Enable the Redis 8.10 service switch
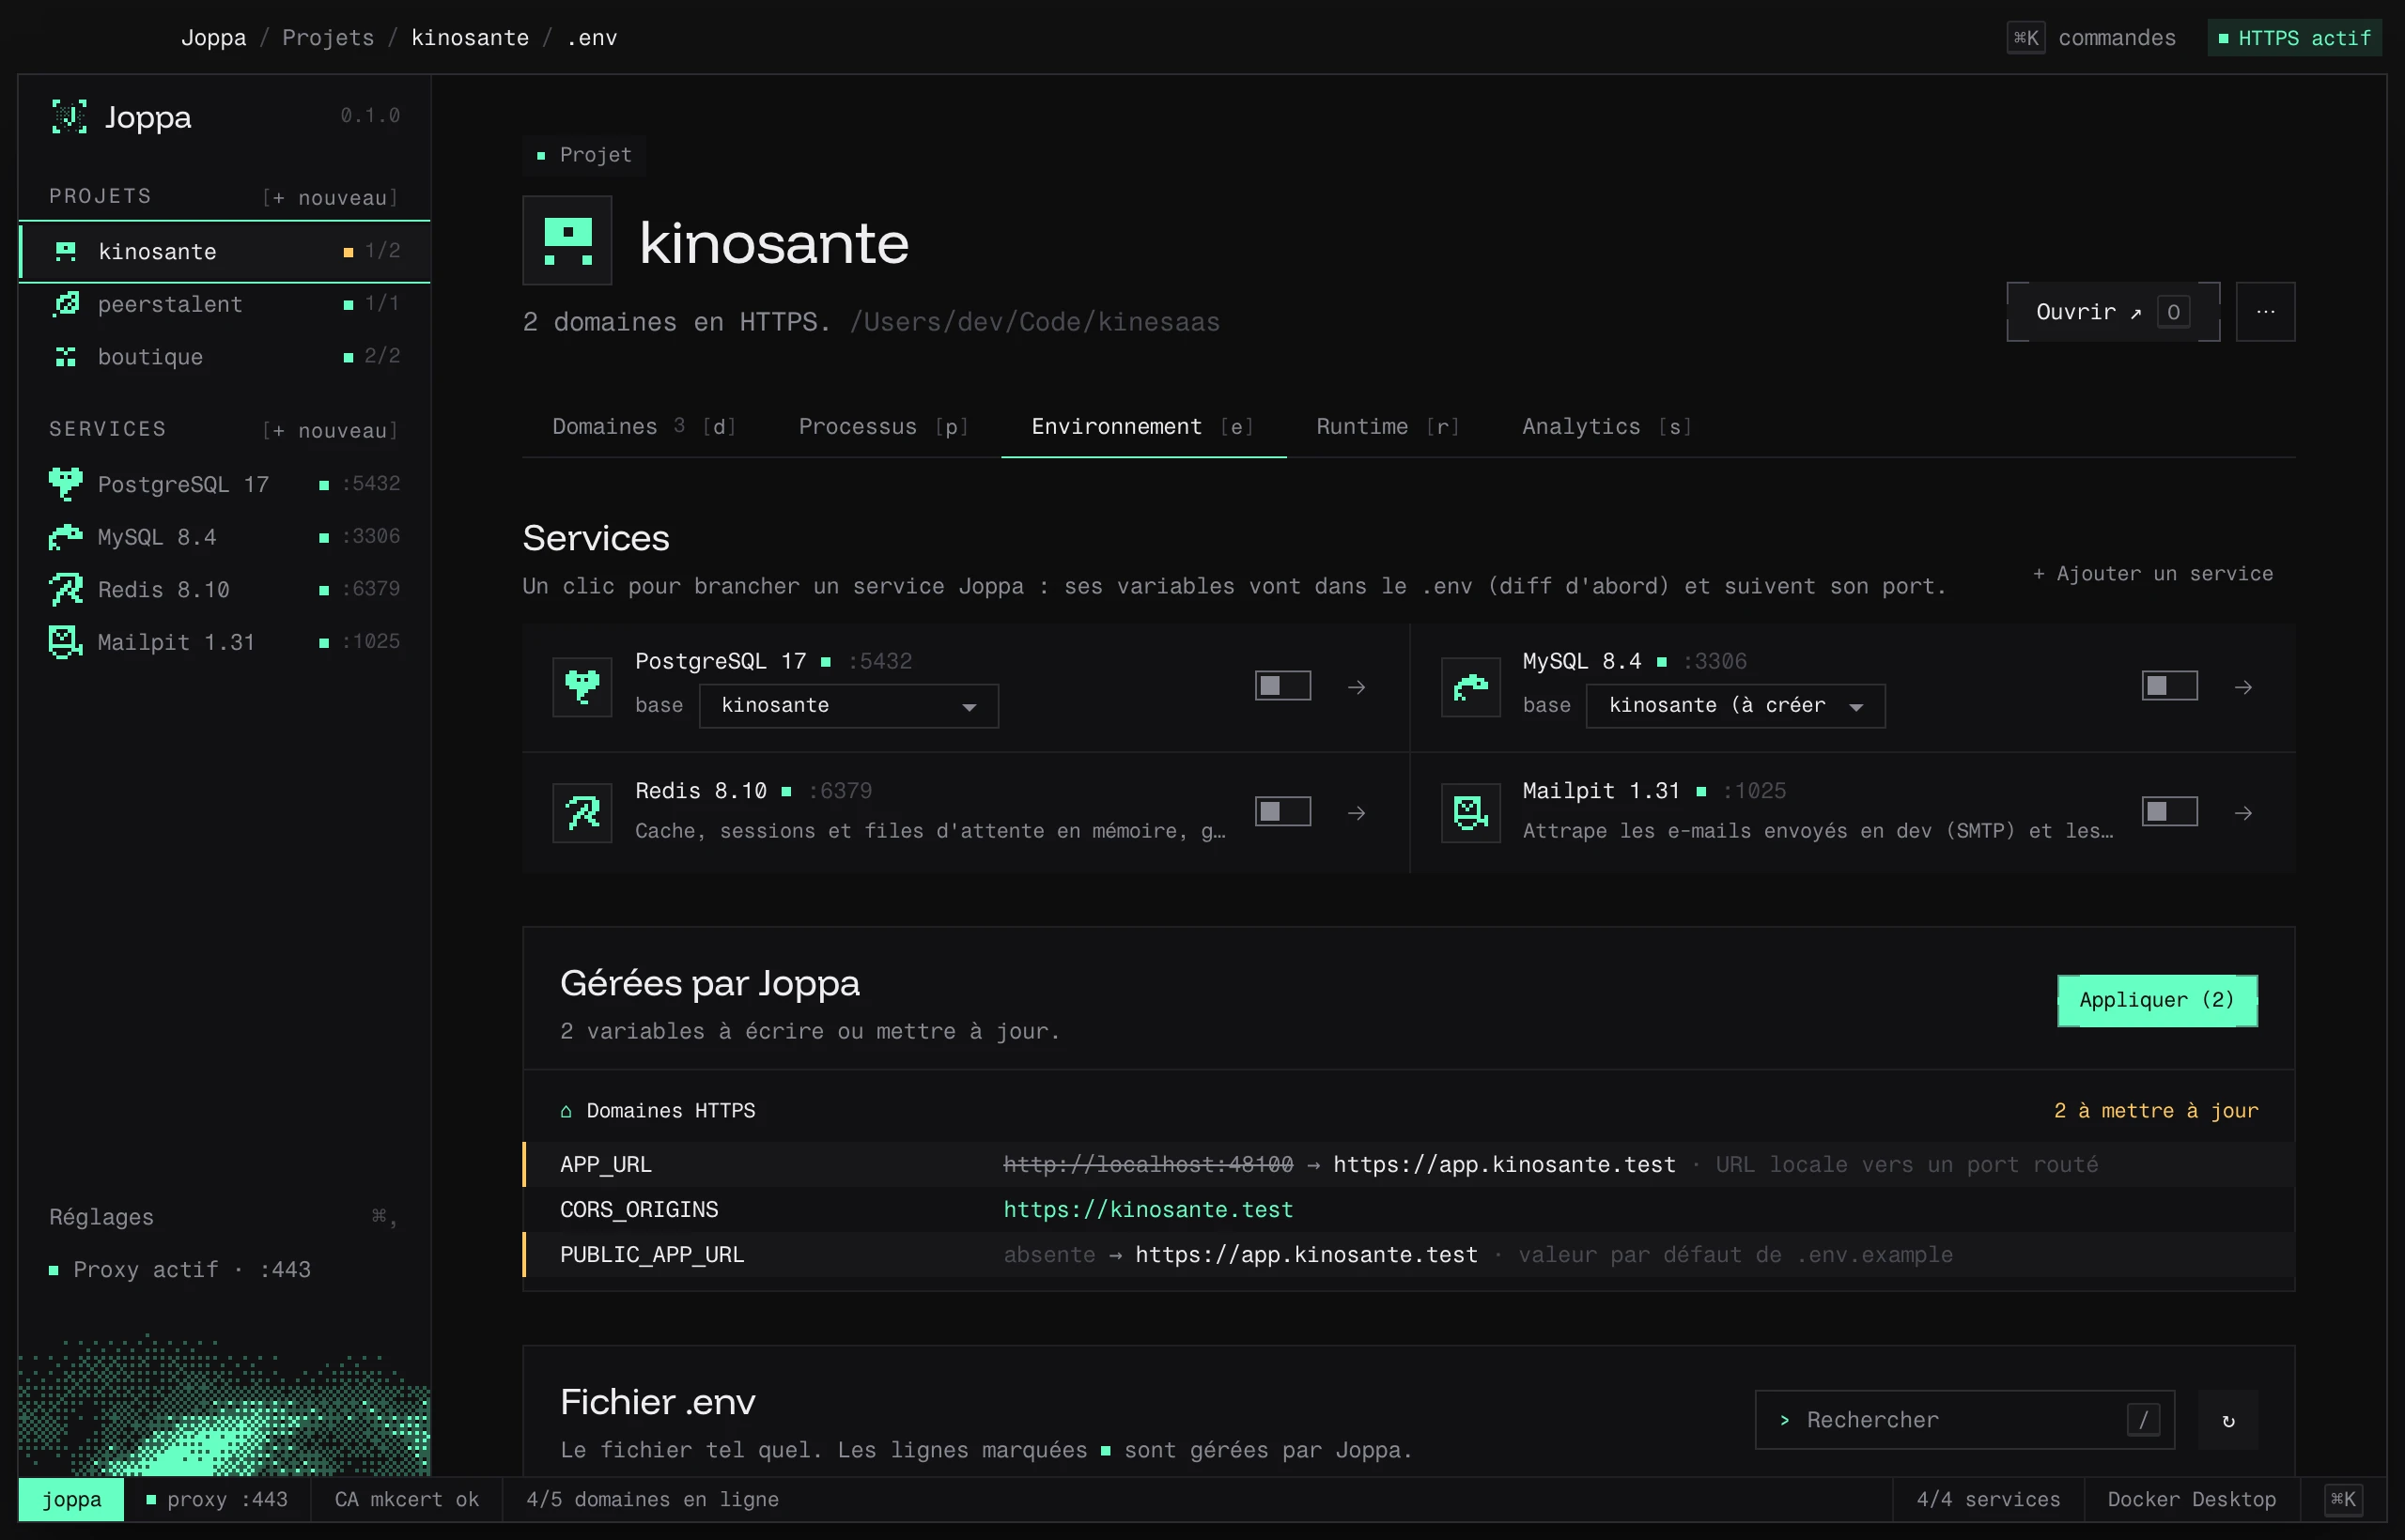2405x1540 pixels. [1282, 812]
